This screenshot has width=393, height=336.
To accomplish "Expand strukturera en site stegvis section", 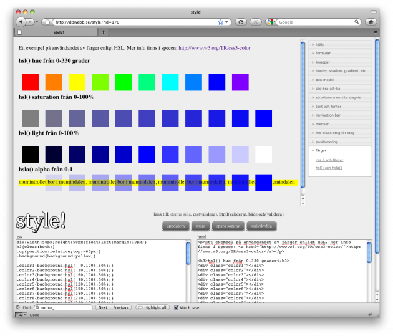I will pos(340,97).
